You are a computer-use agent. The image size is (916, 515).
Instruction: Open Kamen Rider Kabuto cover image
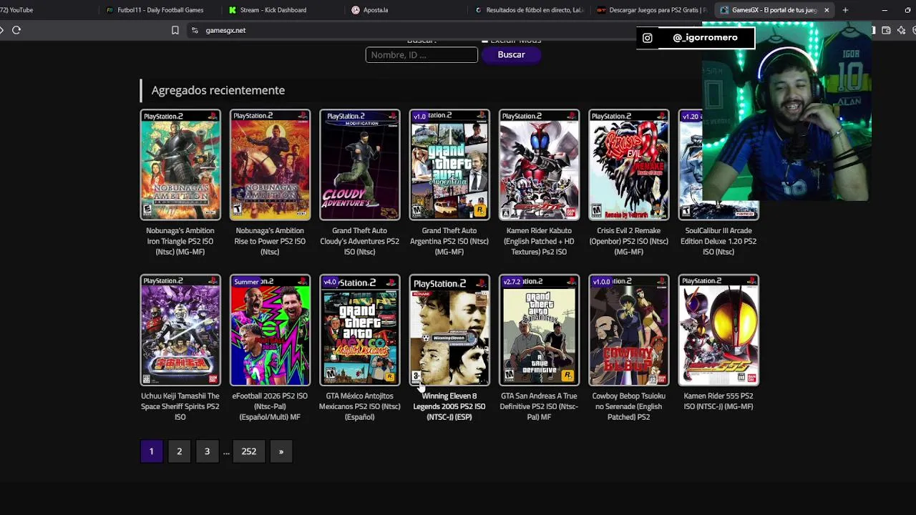(x=539, y=165)
